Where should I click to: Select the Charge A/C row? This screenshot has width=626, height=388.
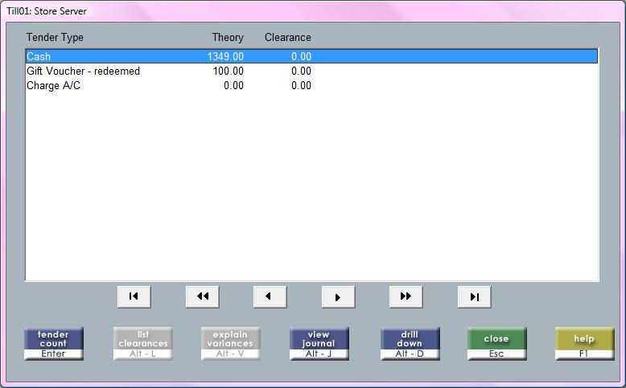pos(311,85)
